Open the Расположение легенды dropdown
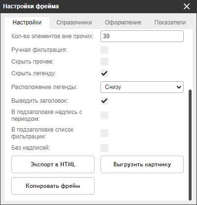 pyautogui.click(x=142, y=87)
